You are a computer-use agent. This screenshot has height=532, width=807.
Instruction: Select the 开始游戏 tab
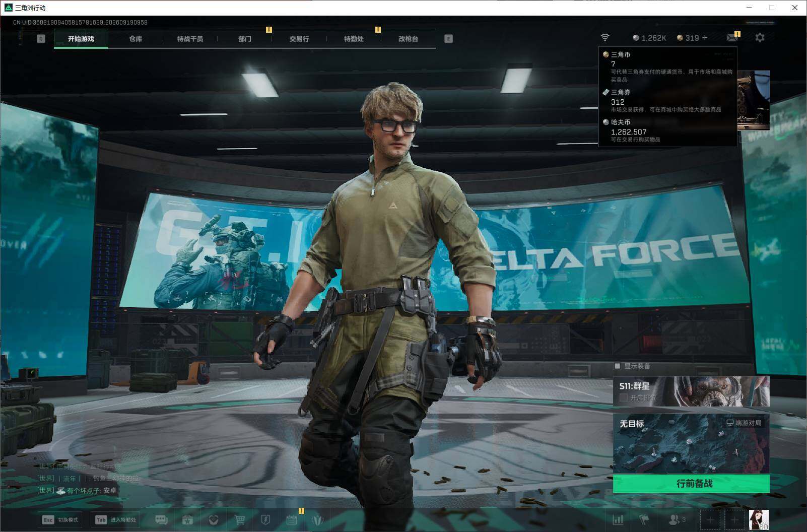(81, 39)
